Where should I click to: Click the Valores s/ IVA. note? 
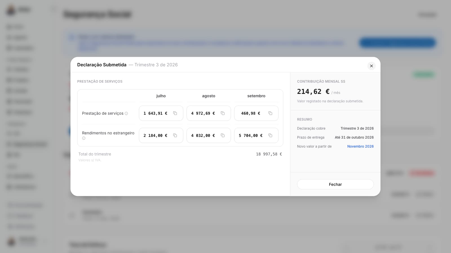[x=90, y=160]
